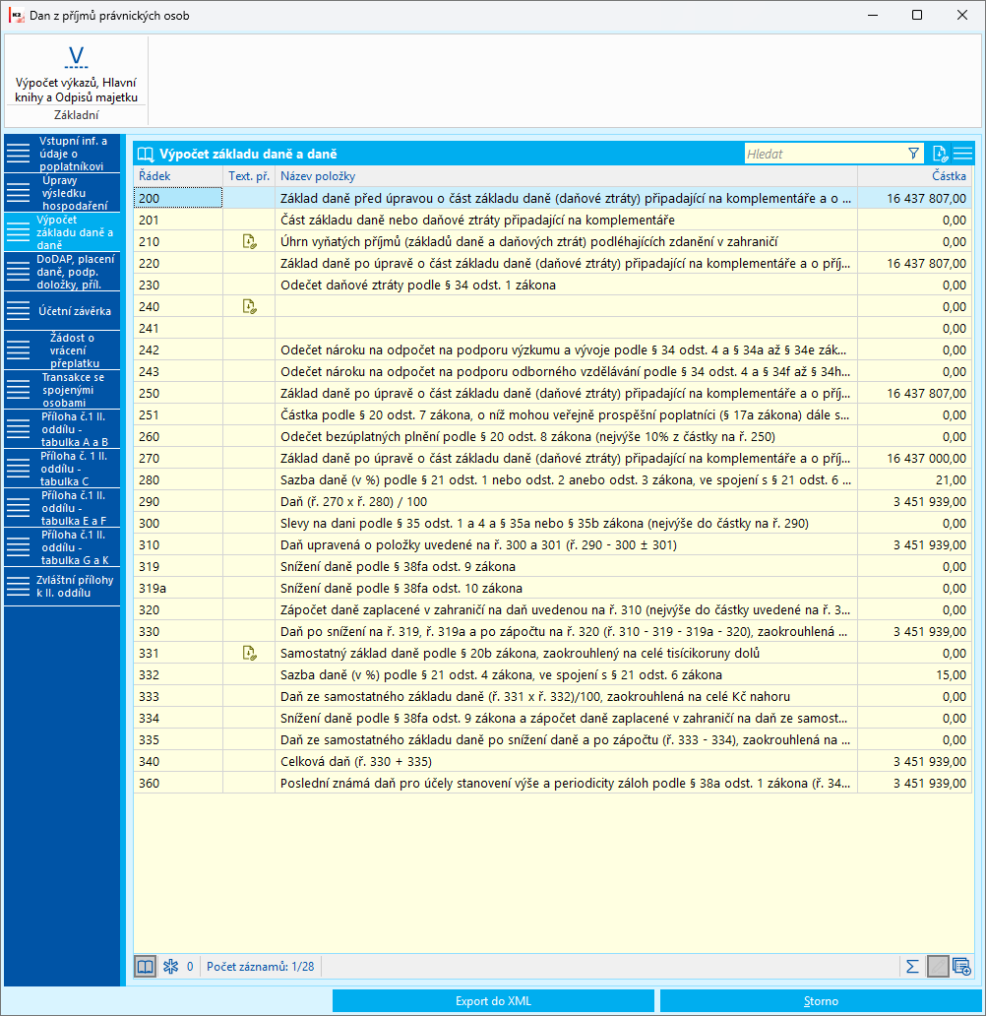Select Výpočet základu daně a daně section

(x=62, y=232)
